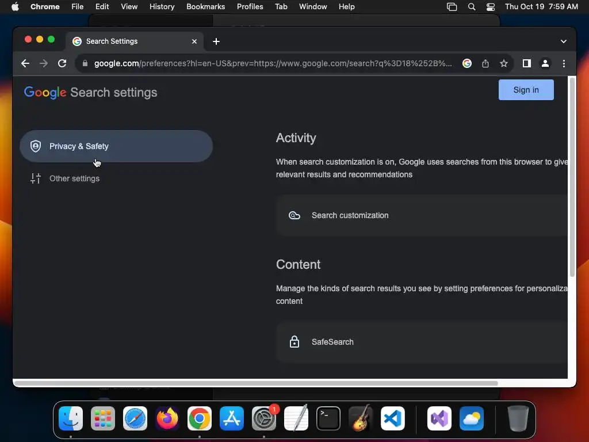Open the View menu
This screenshot has height=442, width=589.
coord(129,7)
